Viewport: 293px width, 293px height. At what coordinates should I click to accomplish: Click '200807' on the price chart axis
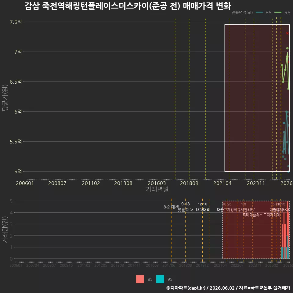point(57,183)
